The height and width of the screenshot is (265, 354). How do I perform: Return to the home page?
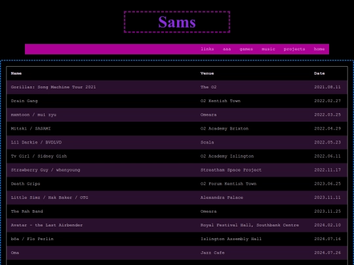coord(319,49)
